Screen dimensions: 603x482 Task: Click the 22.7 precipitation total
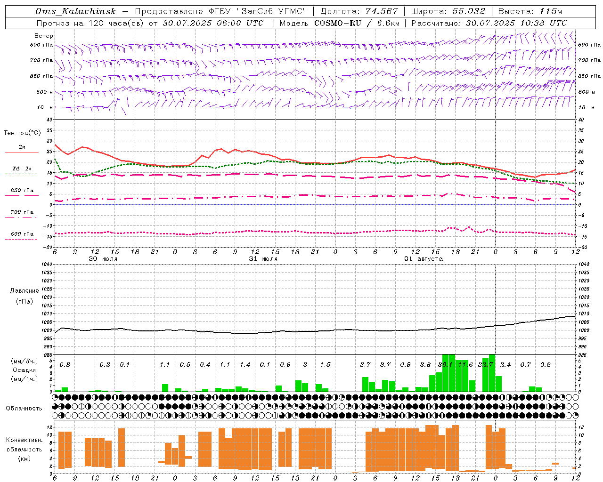(485, 364)
